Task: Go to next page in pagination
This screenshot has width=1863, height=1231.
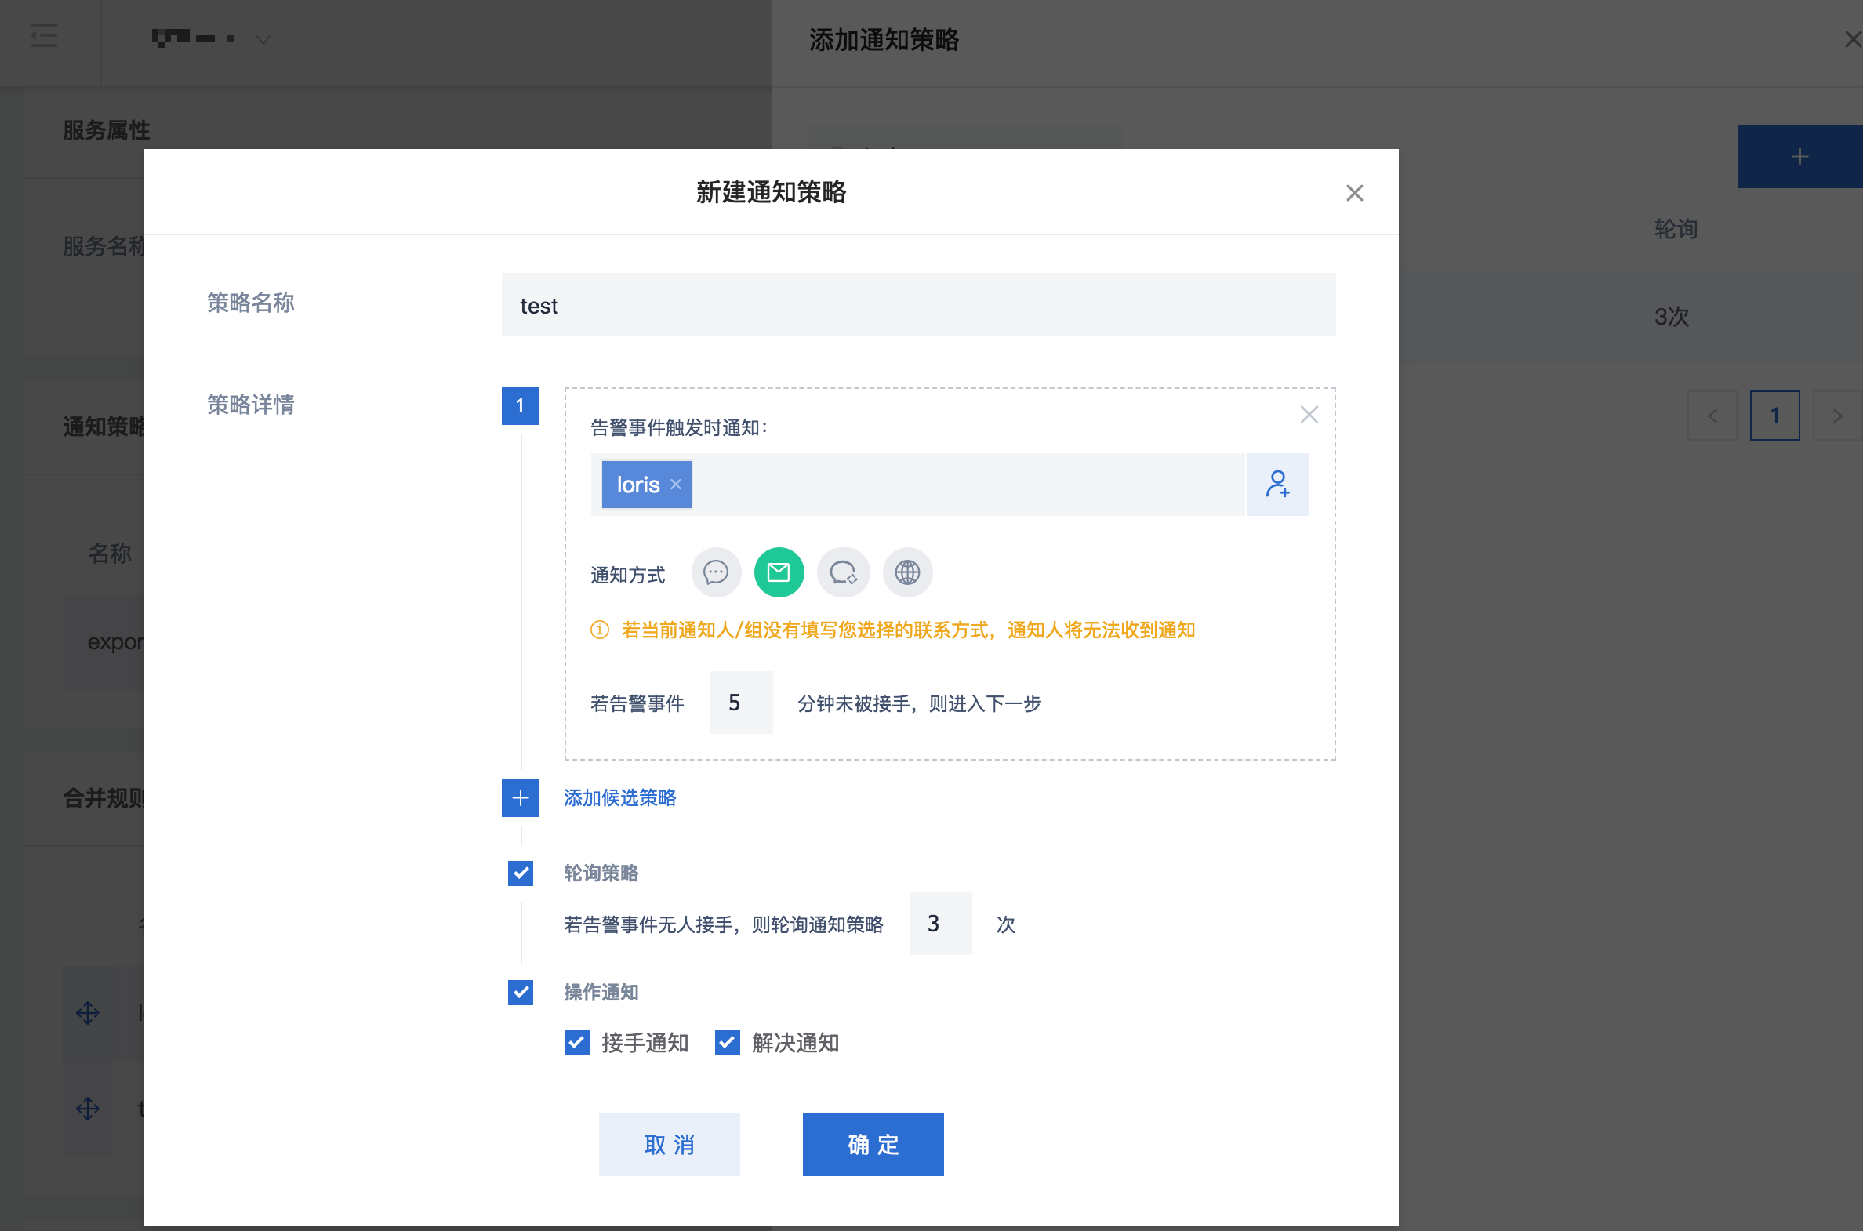Action: point(1836,416)
